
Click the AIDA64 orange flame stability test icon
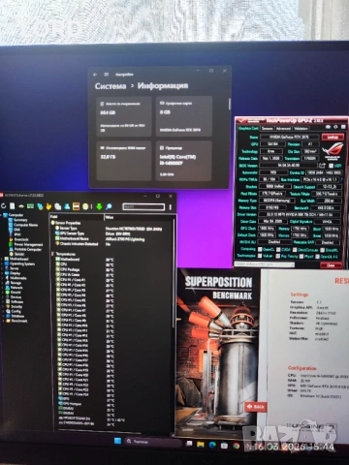tap(48, 206)
